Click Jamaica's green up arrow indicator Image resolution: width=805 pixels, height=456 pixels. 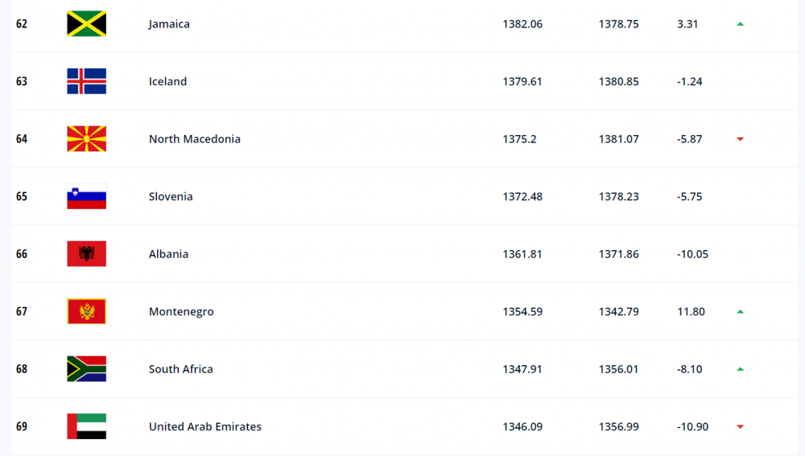[740, 24]
